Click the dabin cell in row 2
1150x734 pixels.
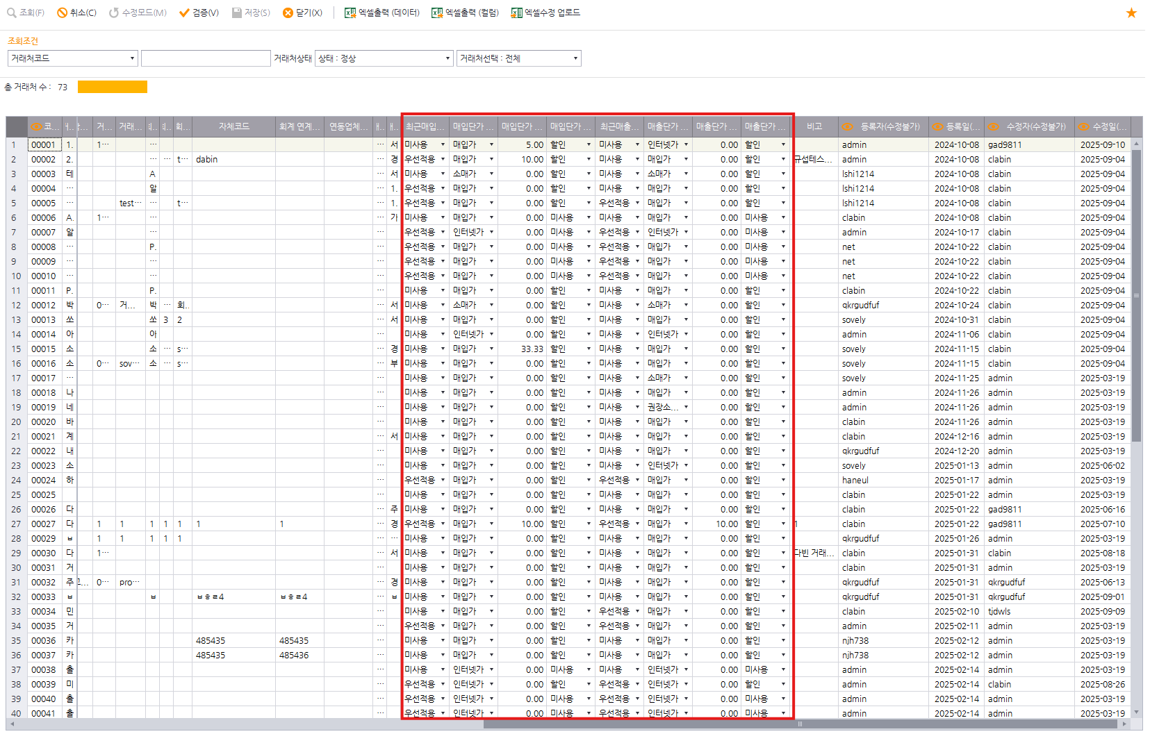tap(206, 160)
